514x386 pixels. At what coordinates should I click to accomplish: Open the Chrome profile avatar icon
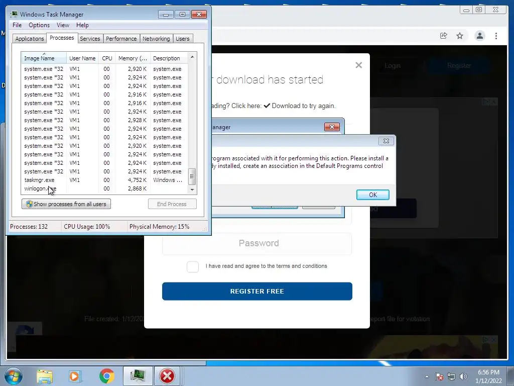click(x=480, y=36)
